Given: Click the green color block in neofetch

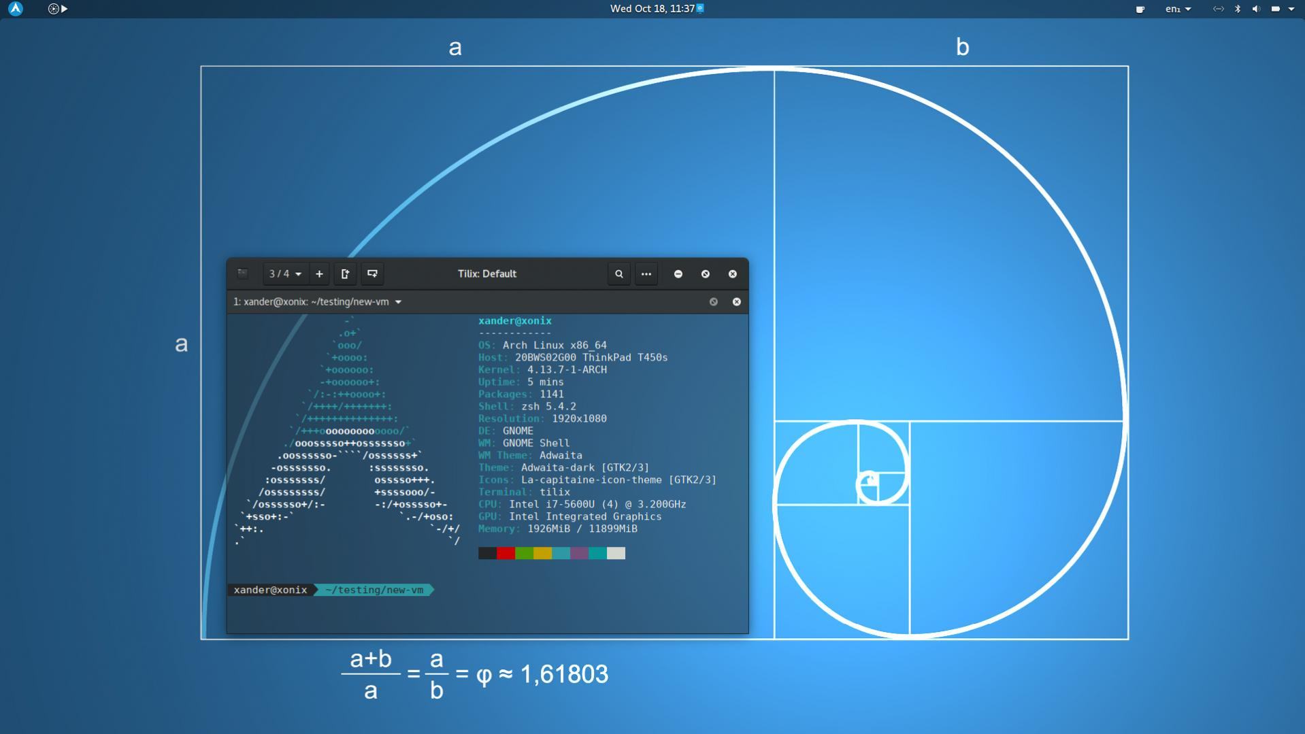Looking at the screenshot, I should coord(524,553).
